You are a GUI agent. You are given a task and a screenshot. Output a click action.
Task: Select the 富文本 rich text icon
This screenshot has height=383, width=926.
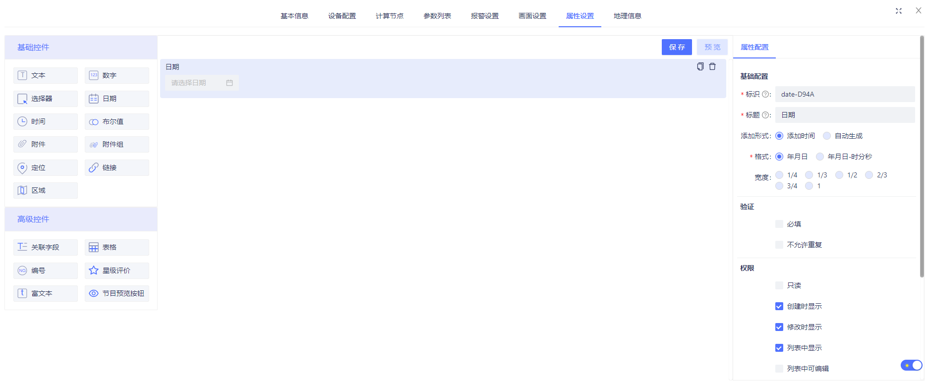(22, 293)
